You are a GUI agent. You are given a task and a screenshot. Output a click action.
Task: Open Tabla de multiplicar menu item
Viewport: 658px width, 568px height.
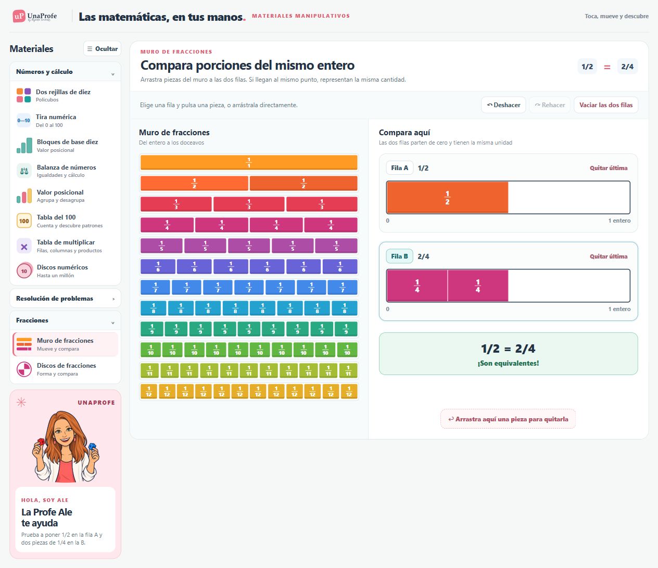[66, 246]
